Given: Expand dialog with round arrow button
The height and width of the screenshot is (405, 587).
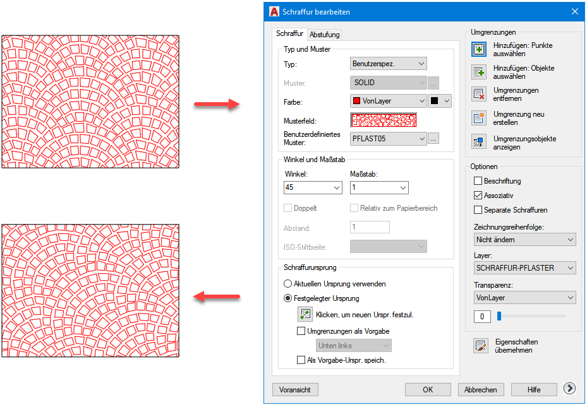Looking at the screenshot, I should pos(569,389).
